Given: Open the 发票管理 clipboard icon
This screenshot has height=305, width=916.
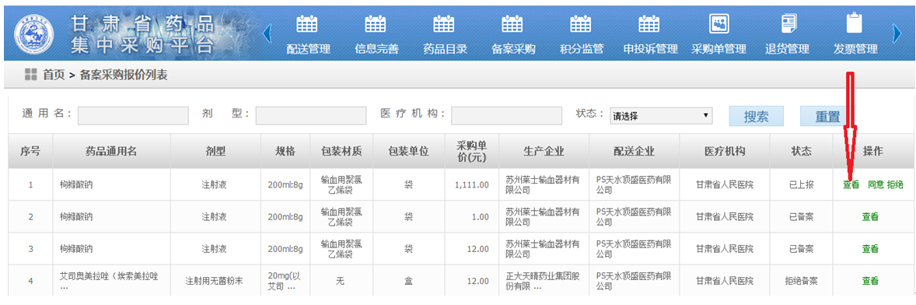Looking at the screenshot, I should [855, 23].
